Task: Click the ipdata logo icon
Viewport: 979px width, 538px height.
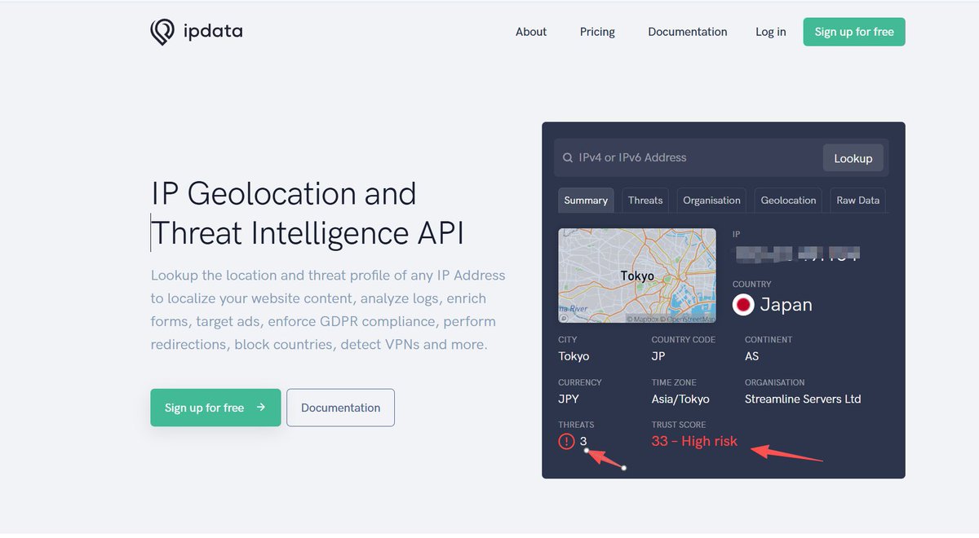Action: pos(162,32)
